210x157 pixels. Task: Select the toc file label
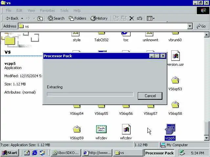coord(126,40)
